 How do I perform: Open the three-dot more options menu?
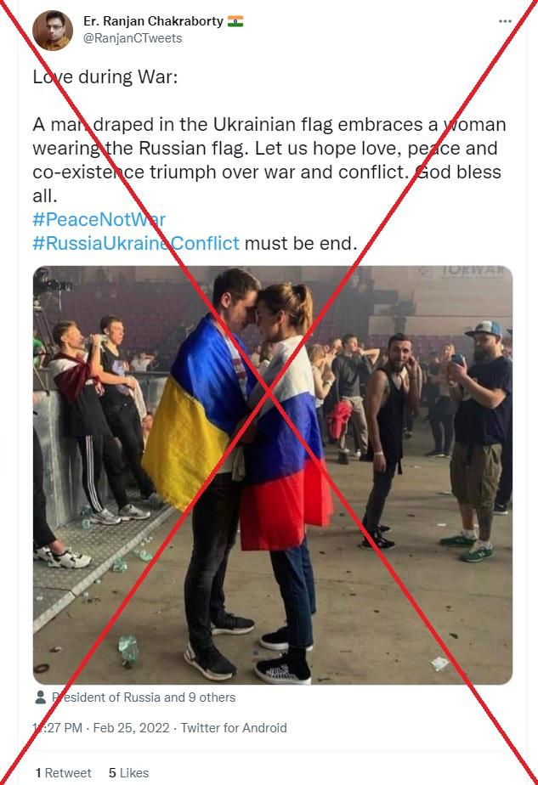(x=505, y=21)
